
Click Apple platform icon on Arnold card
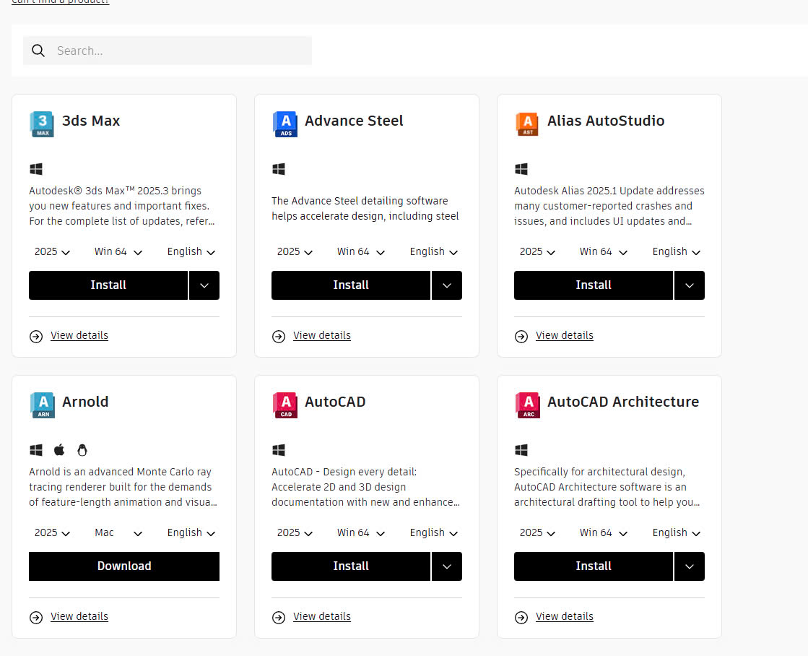(59, 449)
